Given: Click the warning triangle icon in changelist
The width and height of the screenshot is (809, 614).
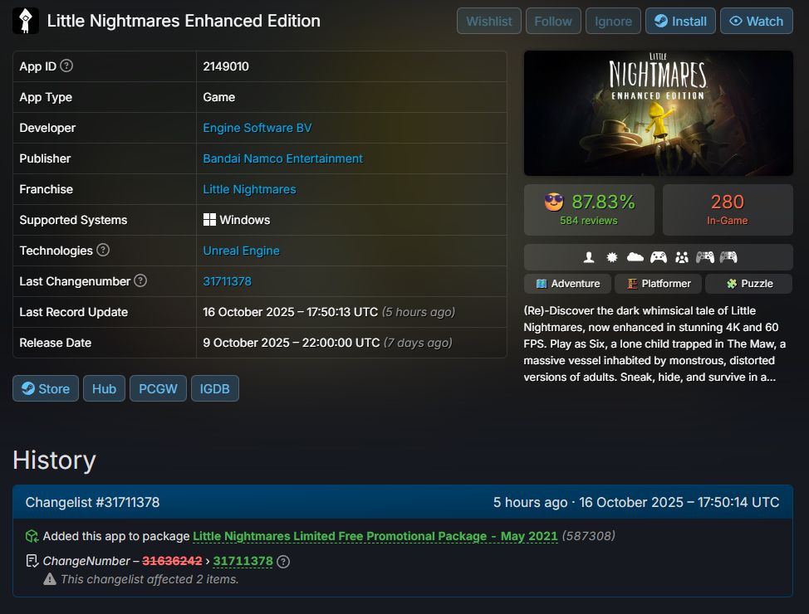Looking at the screenshot, I should (x=50, y=579).
